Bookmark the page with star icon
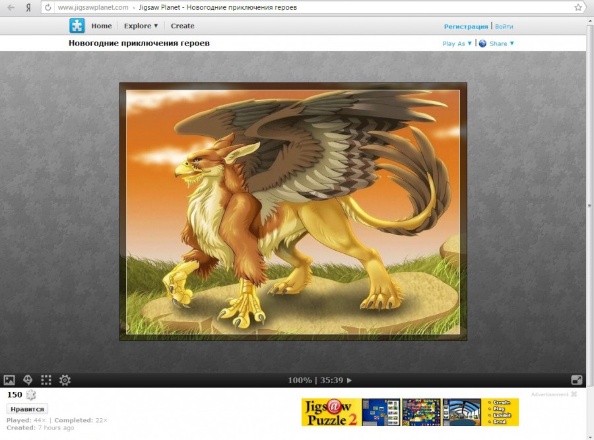 click(577, 7)
